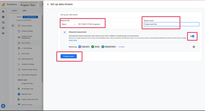This screenshot has height=111, width=205.
Task: Click the BigQuery Links hexagon icon
Action: coord(19,94)
